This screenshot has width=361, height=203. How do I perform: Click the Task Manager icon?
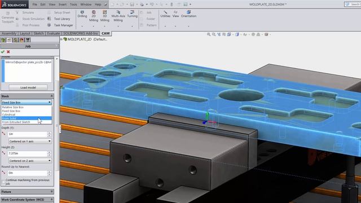click(x=49, y=25)
